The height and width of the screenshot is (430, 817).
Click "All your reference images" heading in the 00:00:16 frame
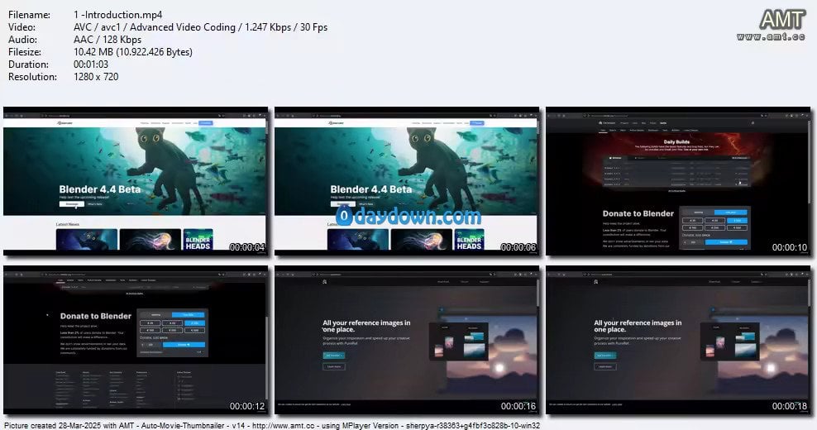(x=366, y=327)
